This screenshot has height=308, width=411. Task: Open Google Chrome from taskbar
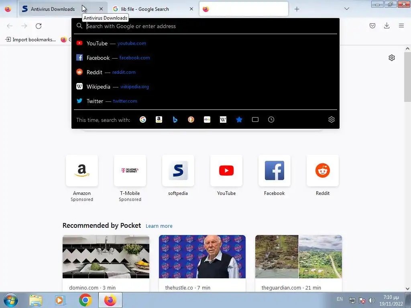(x=85, y=300)
